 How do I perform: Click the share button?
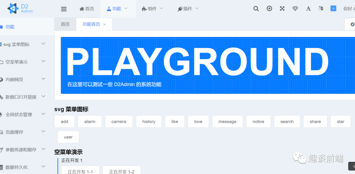pyautogui.click(x=315, y=121)
